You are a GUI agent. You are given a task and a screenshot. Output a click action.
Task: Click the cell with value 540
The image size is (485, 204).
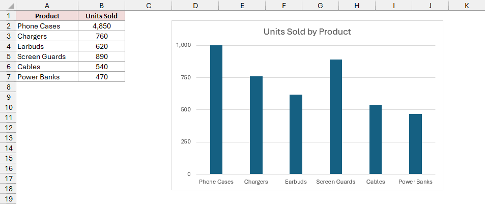coord(101,67)
